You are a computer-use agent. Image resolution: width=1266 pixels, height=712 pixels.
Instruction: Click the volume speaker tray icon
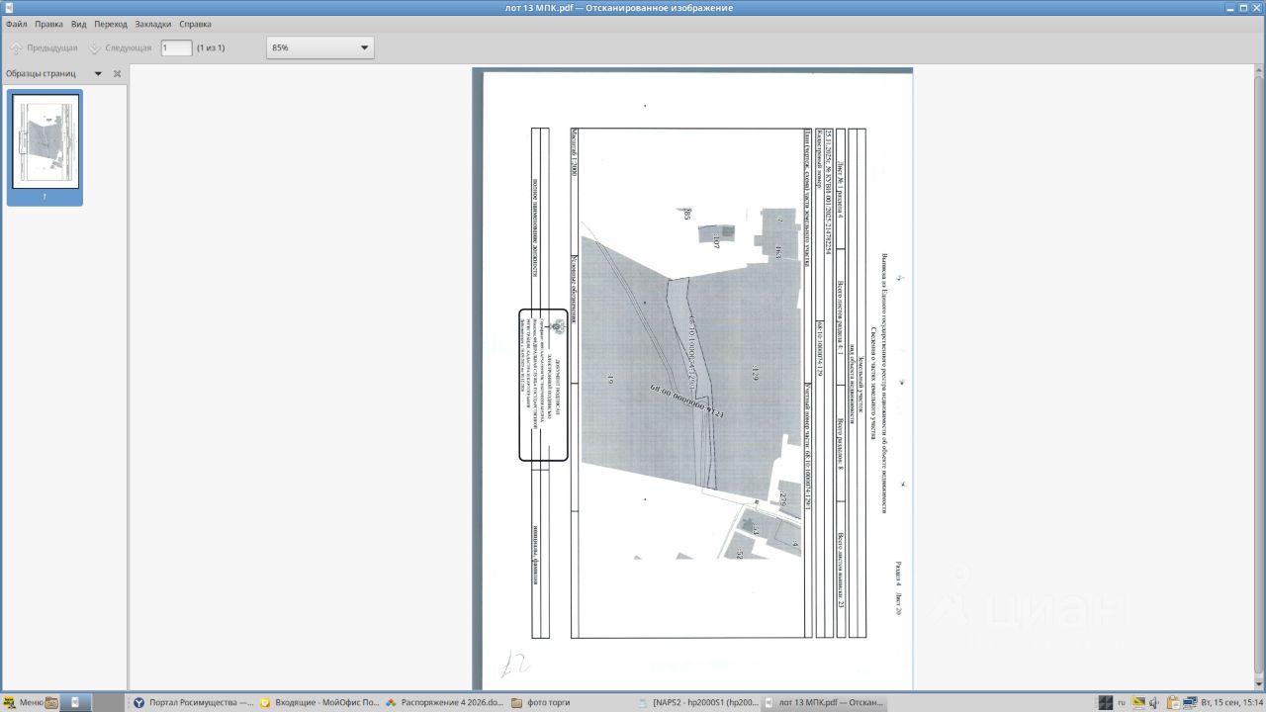coord(1153,703)
